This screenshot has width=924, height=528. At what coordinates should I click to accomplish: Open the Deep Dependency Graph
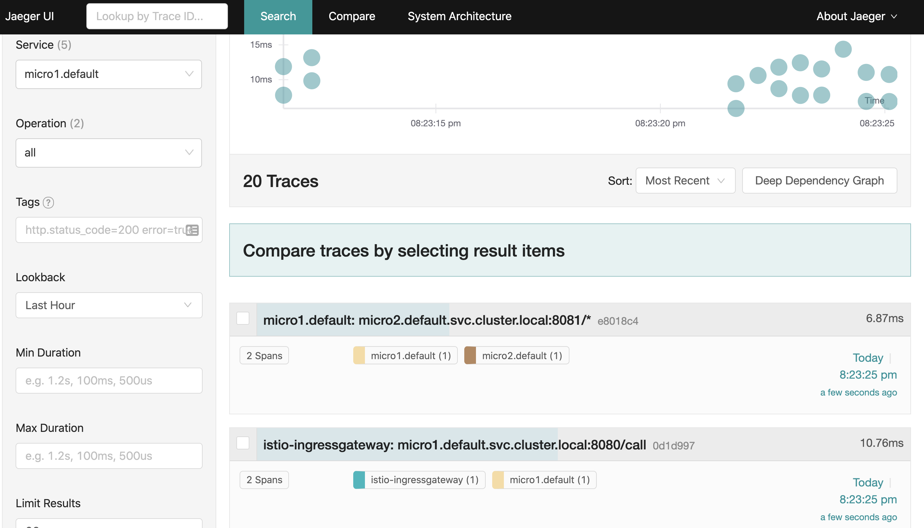(819, 181)
